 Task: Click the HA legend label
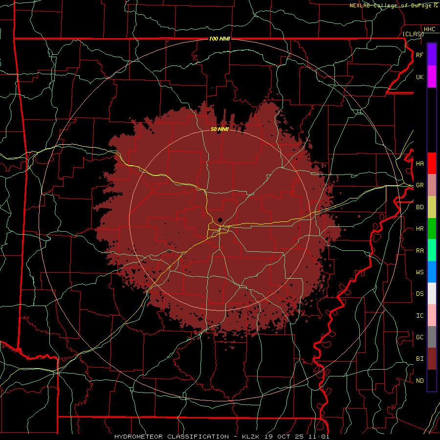pos(419,164)
